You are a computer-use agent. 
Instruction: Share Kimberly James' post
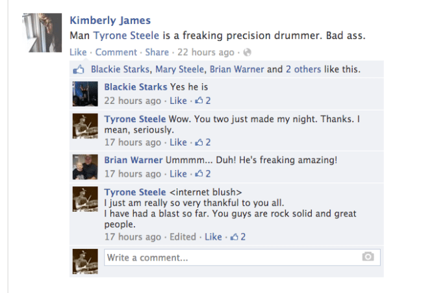tap(157, 52)
